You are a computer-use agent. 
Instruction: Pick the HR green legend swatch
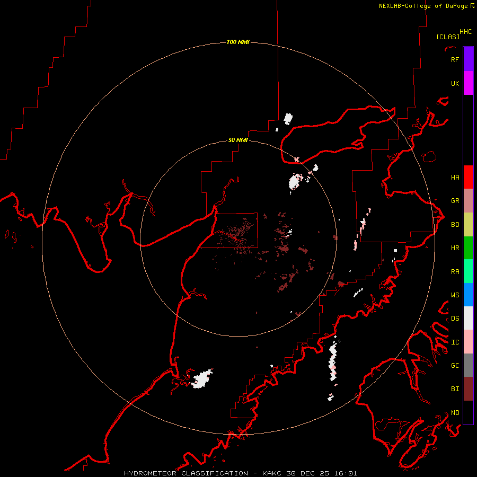468,248
